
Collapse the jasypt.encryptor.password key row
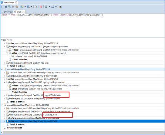(4, 47)
